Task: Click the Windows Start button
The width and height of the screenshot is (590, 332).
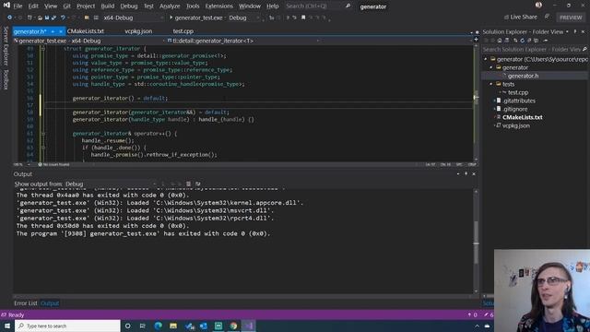Action: tap(7, 326)
